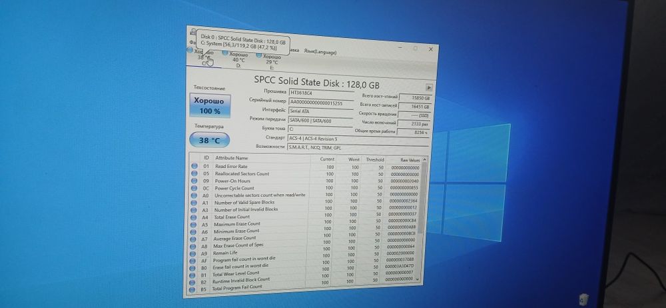This screenshot has width=666, height=308.
Task: Click status icon of Max Erase Count of Spec
Action: pyautogui.click(x=193, y=246)
